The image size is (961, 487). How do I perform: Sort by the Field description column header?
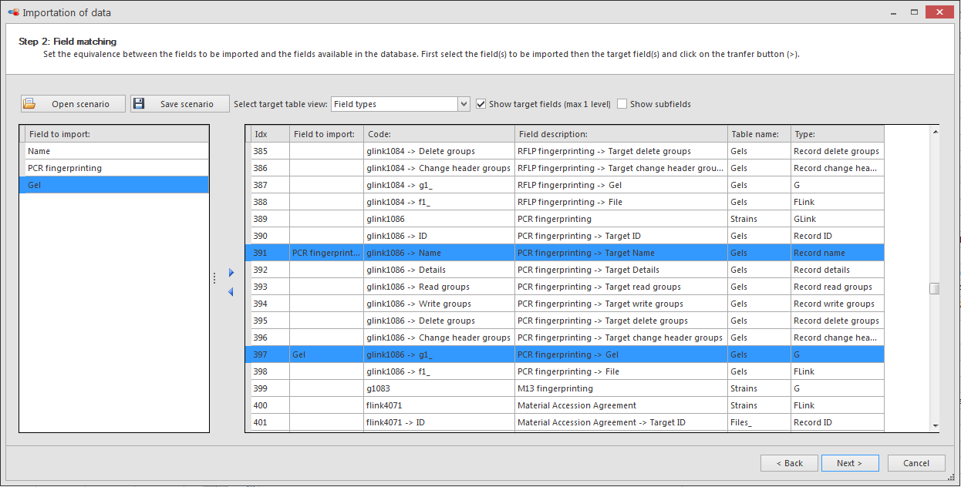pyautogui.click(x=621, y=134)
